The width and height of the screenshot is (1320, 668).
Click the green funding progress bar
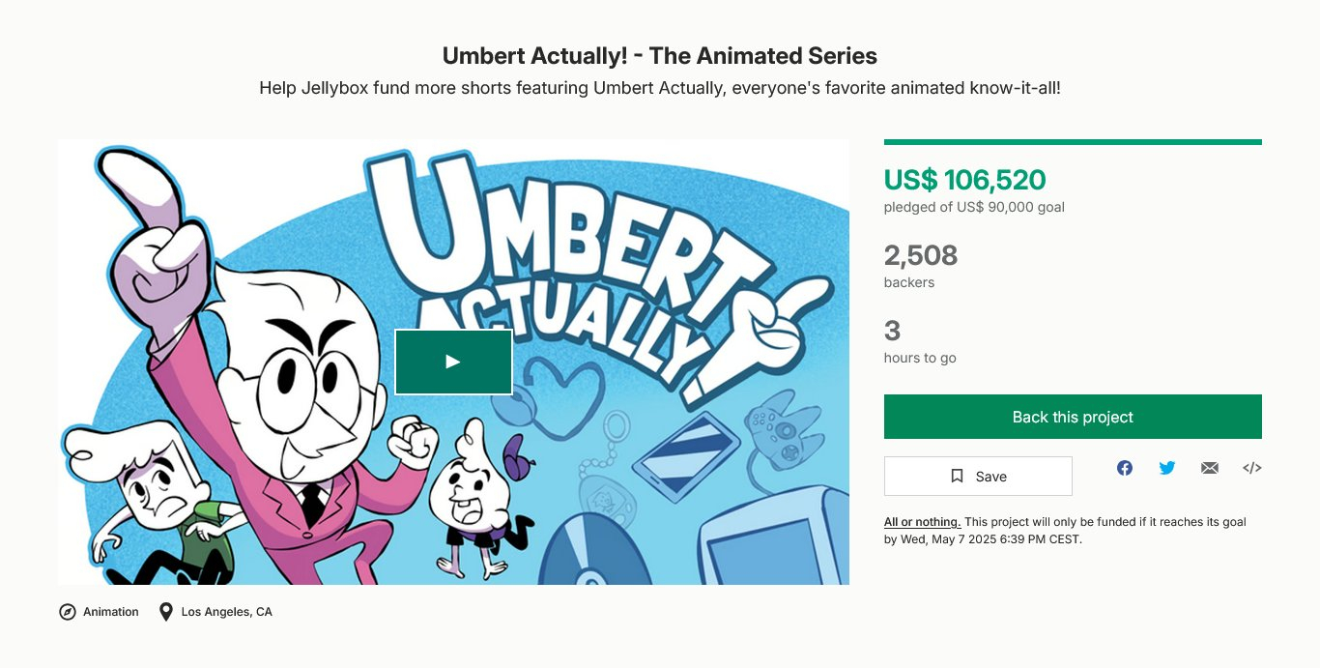(1073, 142)
